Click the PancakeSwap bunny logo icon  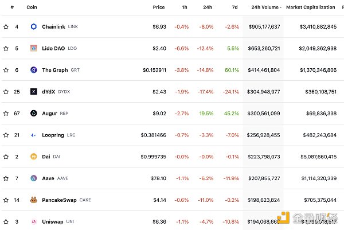34,200
